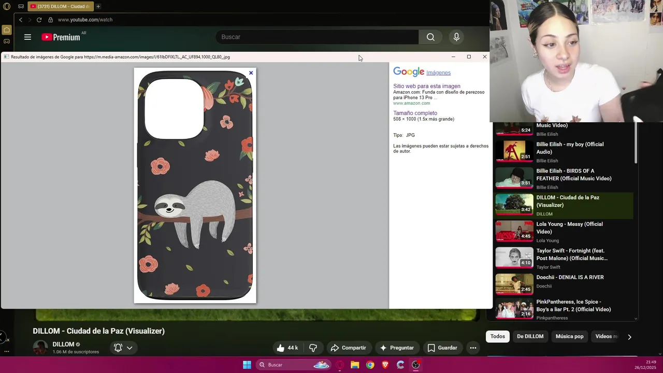Click the playlist panel scrollbar
This screenshot has height=373, width=663.
coord(636,142)
